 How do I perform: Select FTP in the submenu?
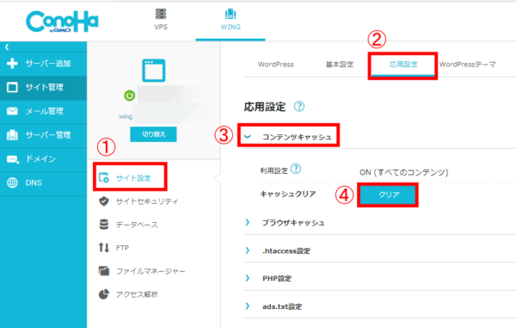click(x=122, y=248)
